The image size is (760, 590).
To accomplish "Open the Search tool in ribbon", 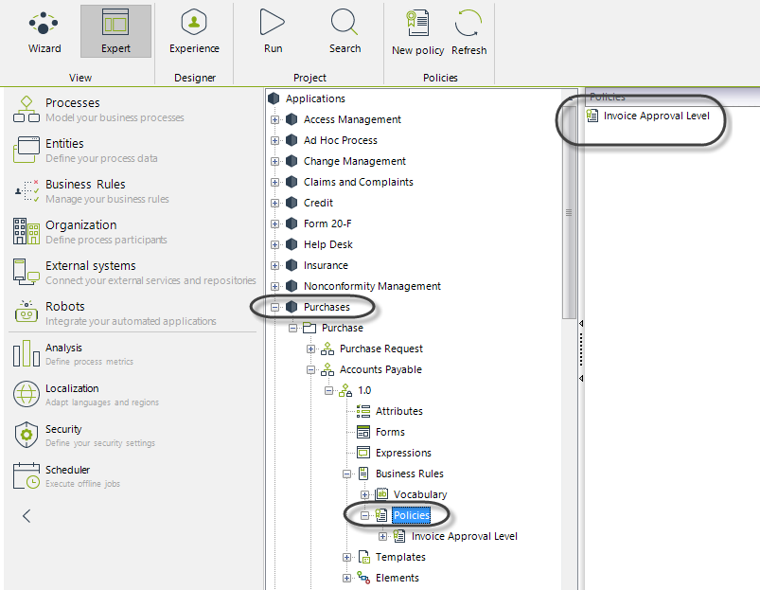I will click(x=345, y=32).
